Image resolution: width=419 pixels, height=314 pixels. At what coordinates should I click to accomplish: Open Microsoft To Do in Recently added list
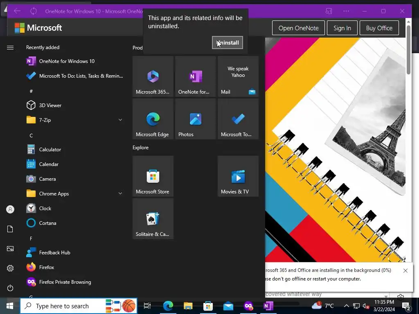(75, 76)
